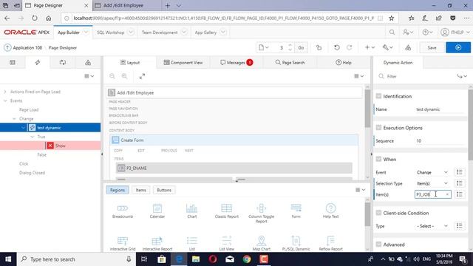Select Map Chart region from gallery
Viewport: 473px width, 266px height.
pos(261,243)
